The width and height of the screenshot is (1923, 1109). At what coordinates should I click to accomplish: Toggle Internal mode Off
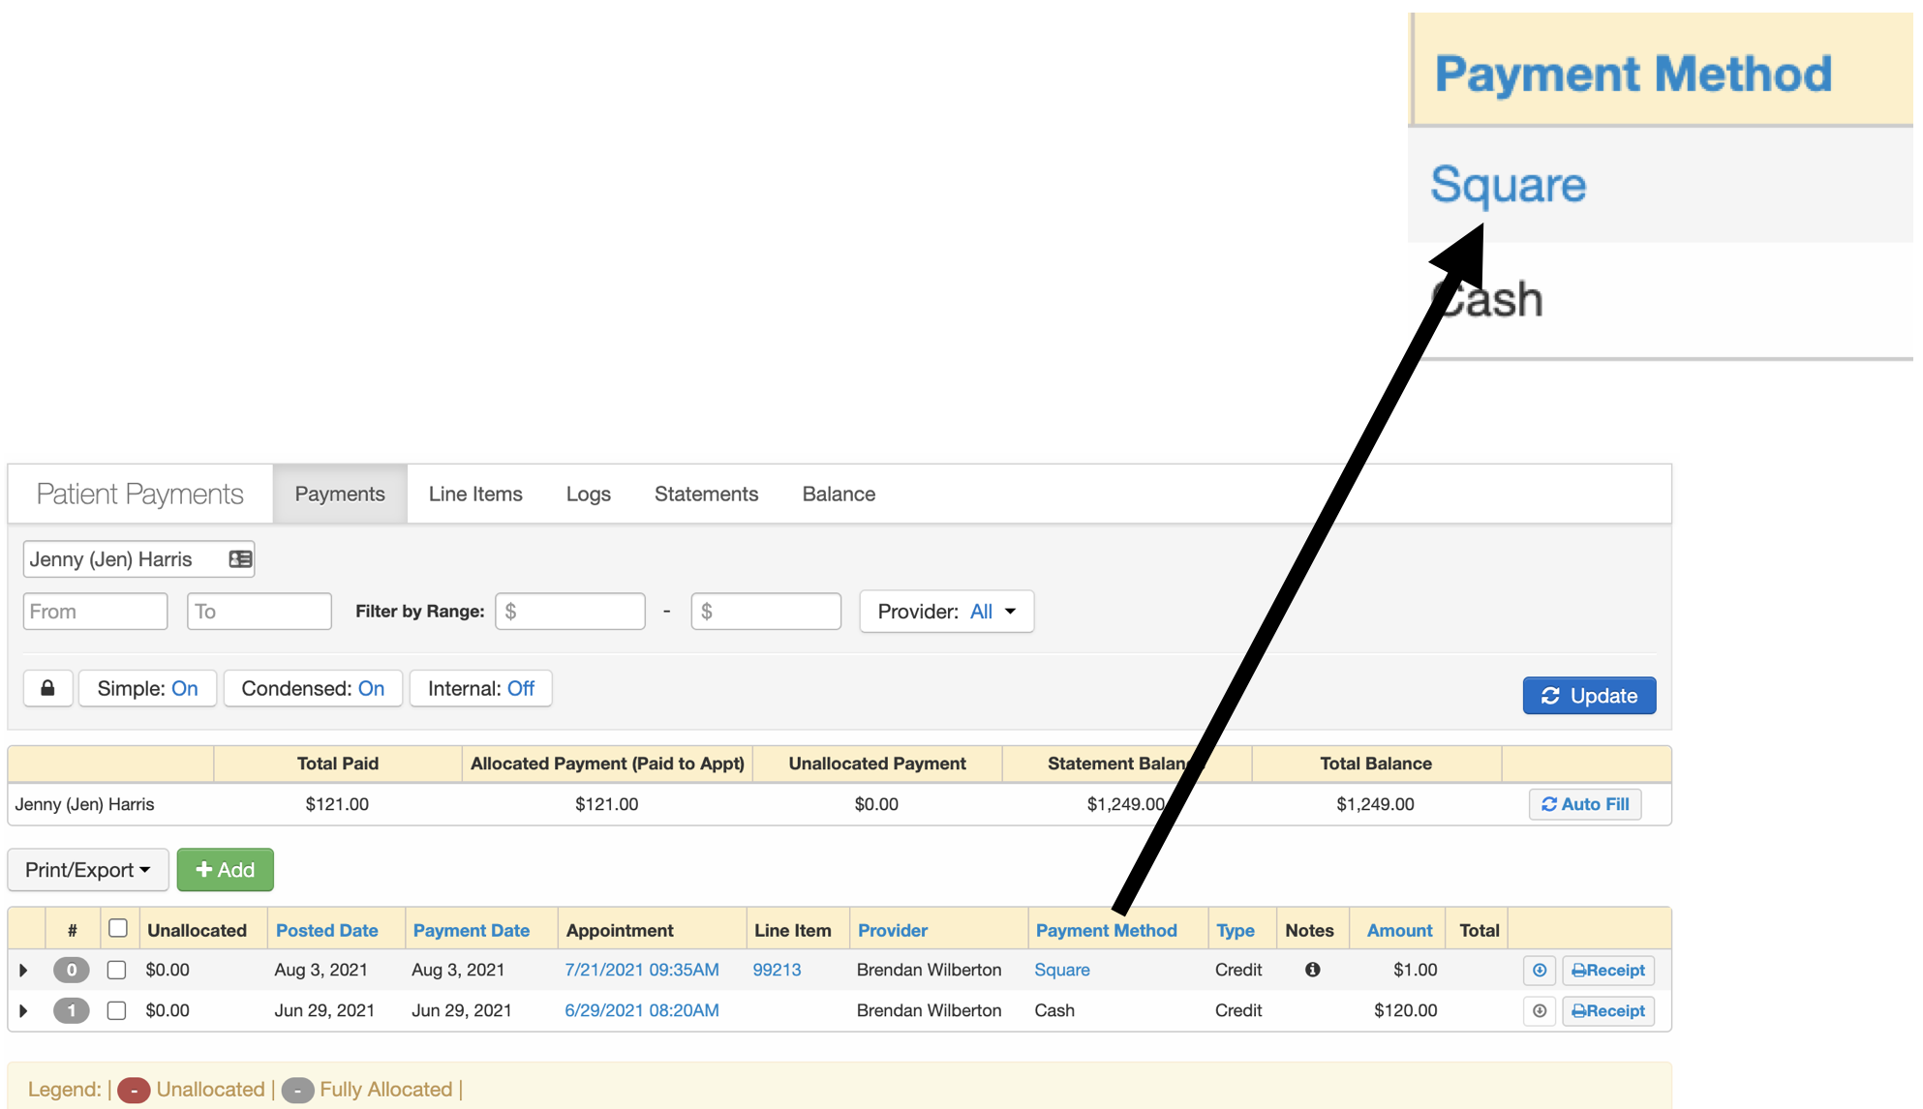tap(478, 685)
